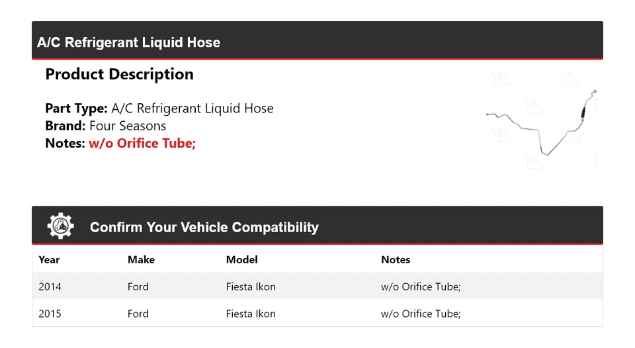Click Ford in the 2015 row
The height and width of the screenshot is (348, 635).
138,314
